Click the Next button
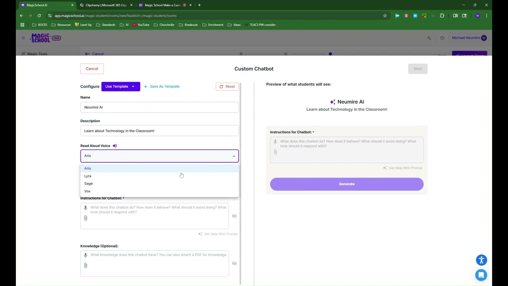 pyautogui.click(x=418, y=69)
